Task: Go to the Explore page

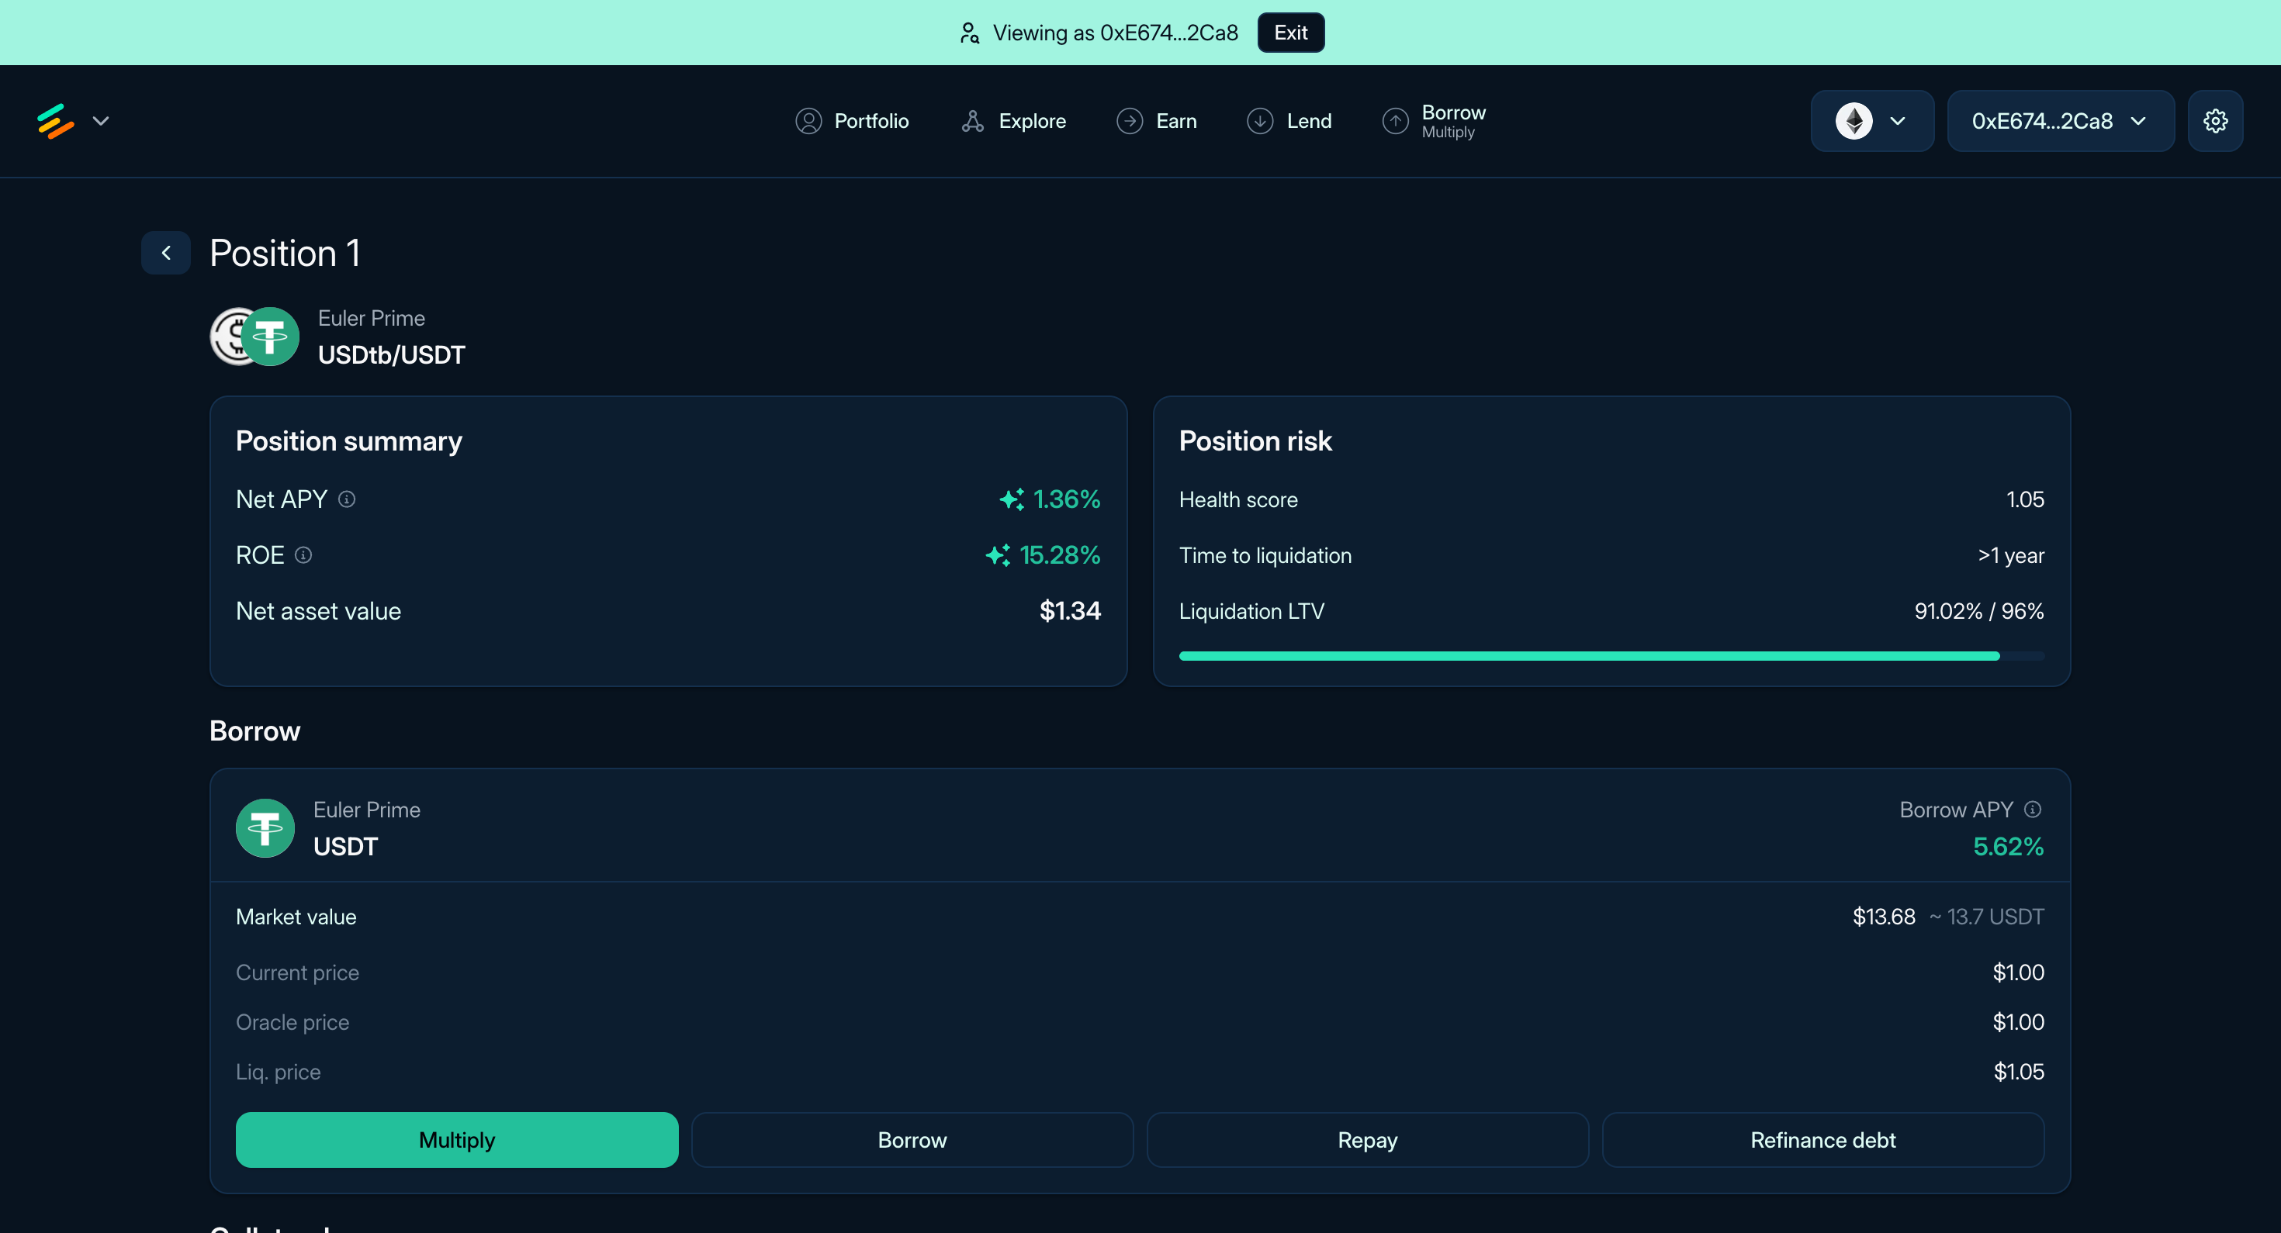Action: pos(1014,121)
